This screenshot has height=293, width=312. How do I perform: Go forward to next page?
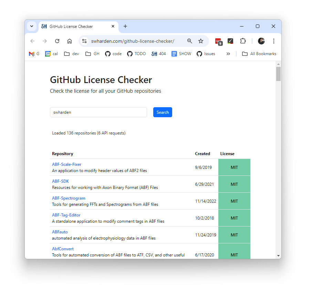(x=45, y=41)
